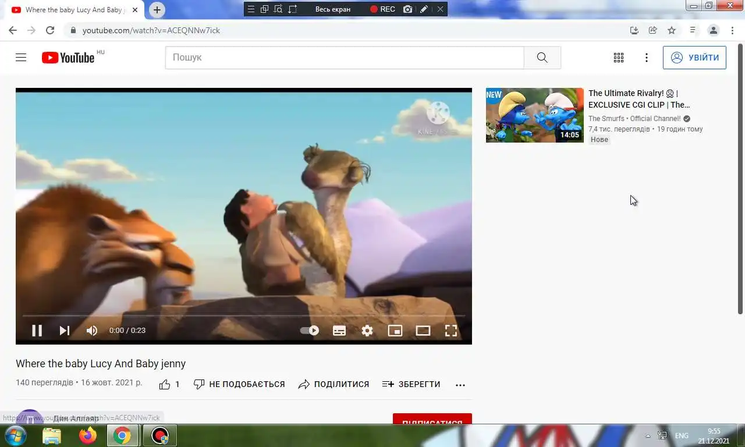Open Network tray icon
Viewport: 745px width, 447px height.
coord(662,436)
